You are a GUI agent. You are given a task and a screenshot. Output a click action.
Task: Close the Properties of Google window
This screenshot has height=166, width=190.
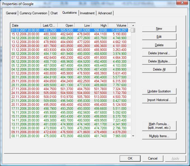click(182, 3)
